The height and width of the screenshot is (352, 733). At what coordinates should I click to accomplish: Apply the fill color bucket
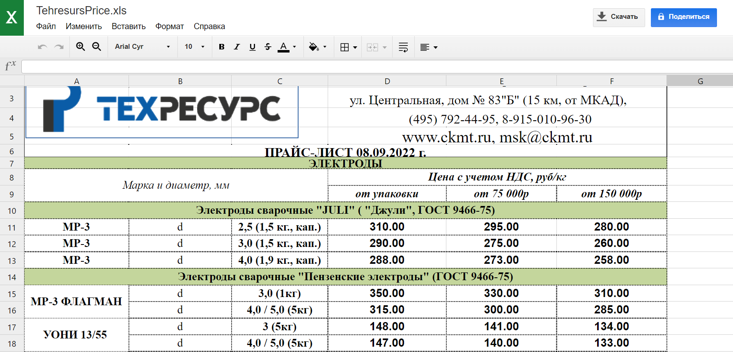pyautogui.click(x=314, y=47)
